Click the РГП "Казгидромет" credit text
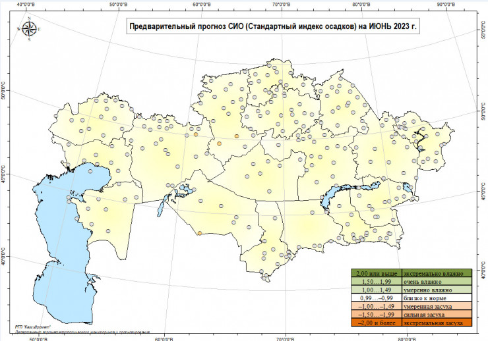Screen dimensions: 488x341 32,326
